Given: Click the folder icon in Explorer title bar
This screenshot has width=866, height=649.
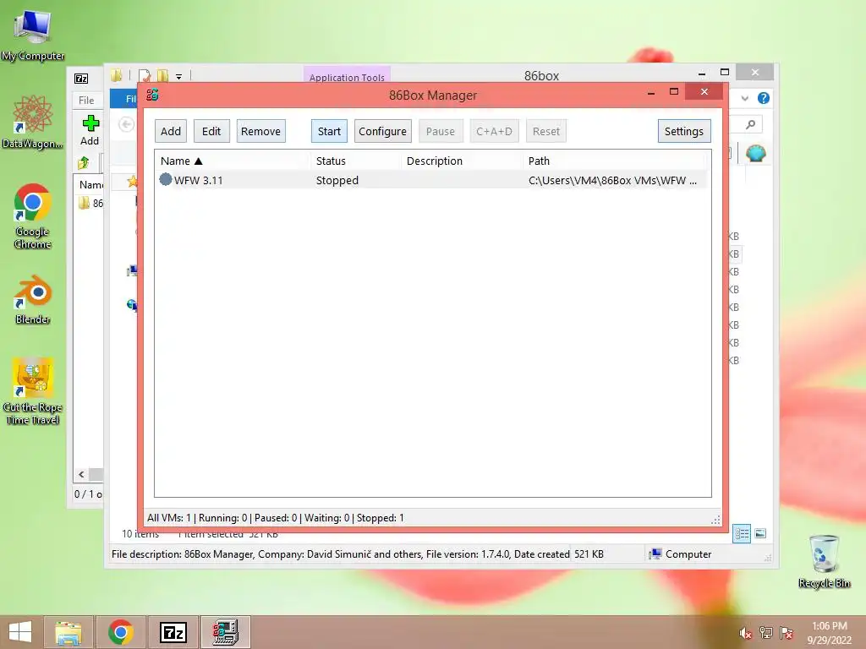Looking at the screenshot, I should (116, 75).
